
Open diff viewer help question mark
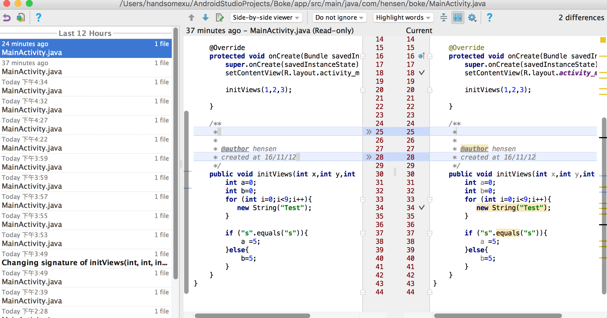(490, 18)
